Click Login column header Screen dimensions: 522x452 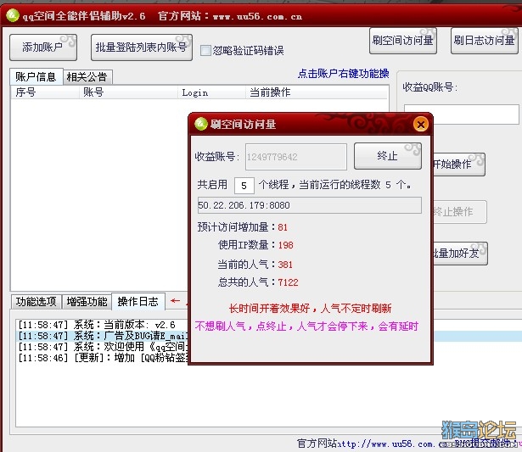[211, 92]
